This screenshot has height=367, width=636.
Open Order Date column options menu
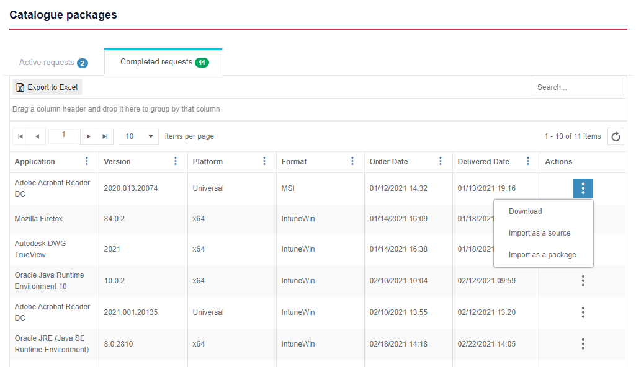441,161
